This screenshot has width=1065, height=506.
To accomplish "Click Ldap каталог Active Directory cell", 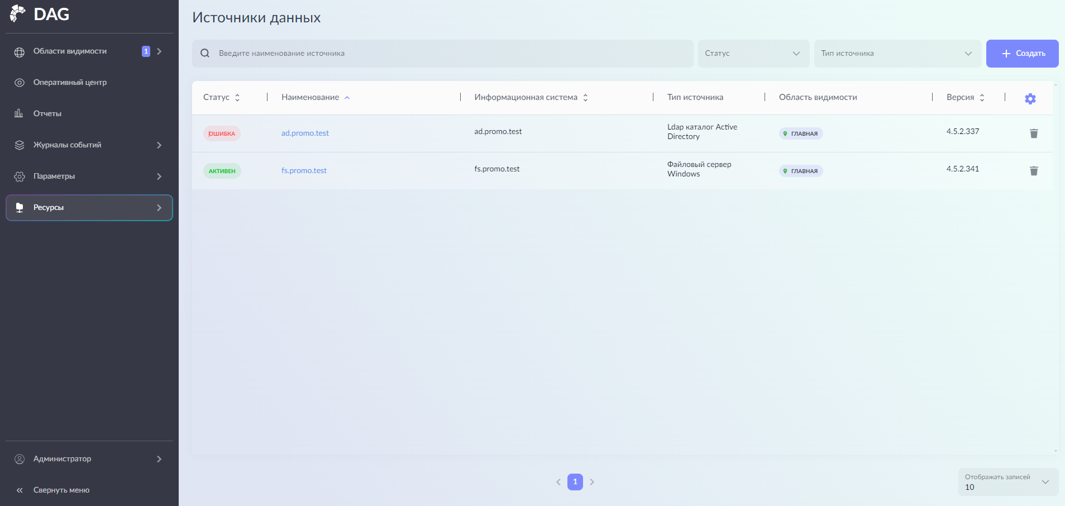I will pyautogui.click(x=702, y=132).
